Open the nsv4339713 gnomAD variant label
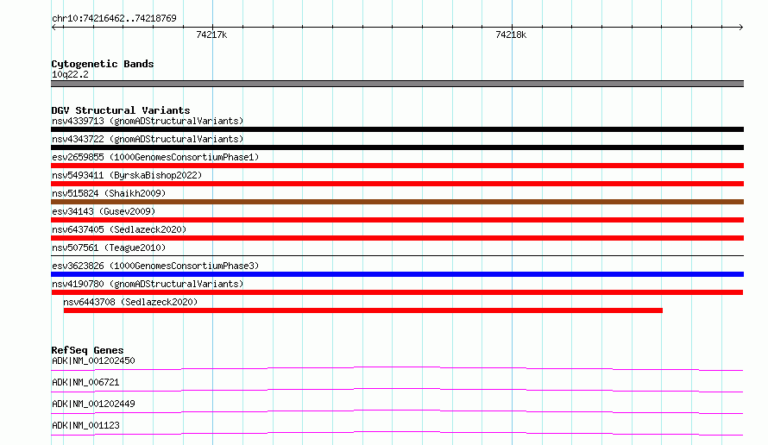 coord(148,121)
